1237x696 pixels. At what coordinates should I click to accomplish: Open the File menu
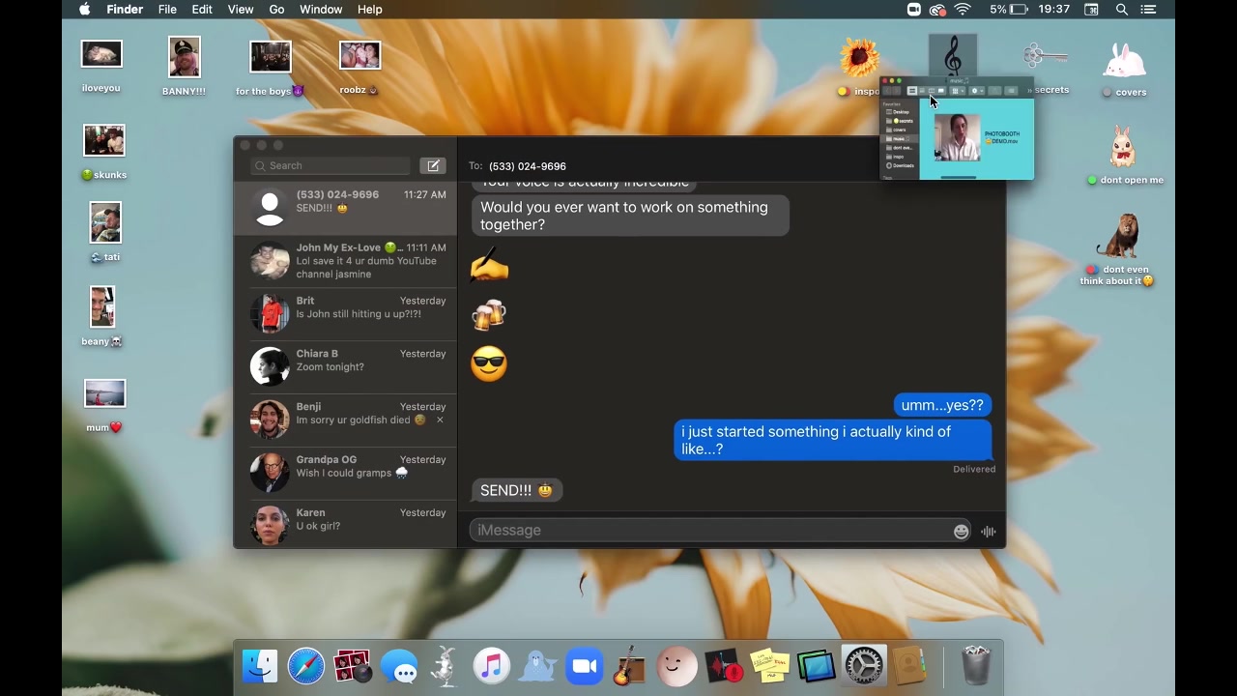coord(167,10)
